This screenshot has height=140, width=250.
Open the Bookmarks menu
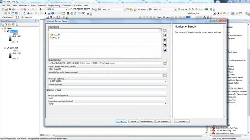(24, 5)
